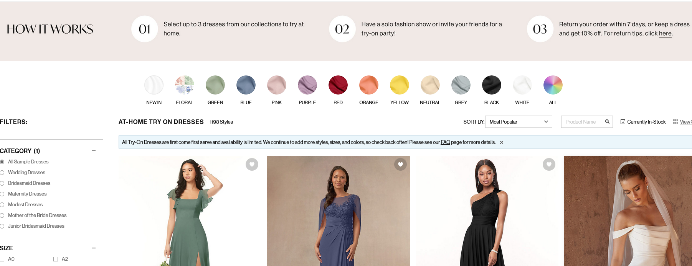This screenshot has width=692, height=266.
Task: Click the 'here' link for return tips
Action: (x=665, y=34)
